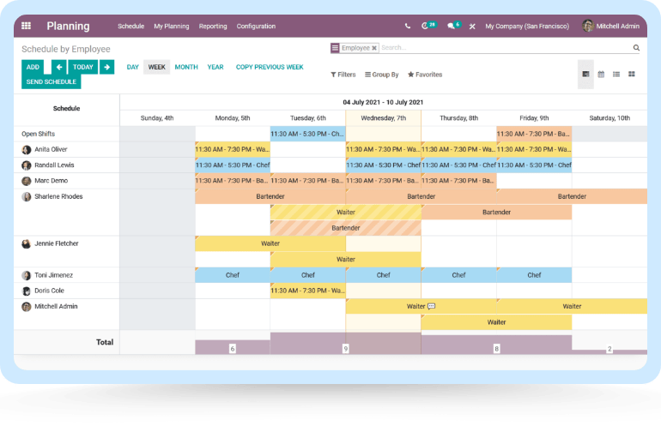This screenshot has width=661, height=432.
Task: Open the apps grid menu
Action: point(26,27)
